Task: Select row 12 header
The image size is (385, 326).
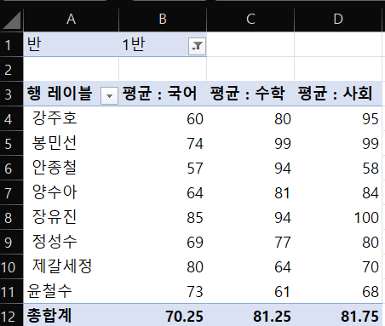Action: (x=11, y=316)
